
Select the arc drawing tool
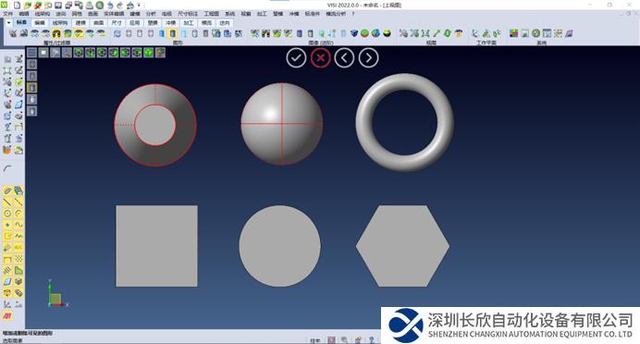pos(18,214)
